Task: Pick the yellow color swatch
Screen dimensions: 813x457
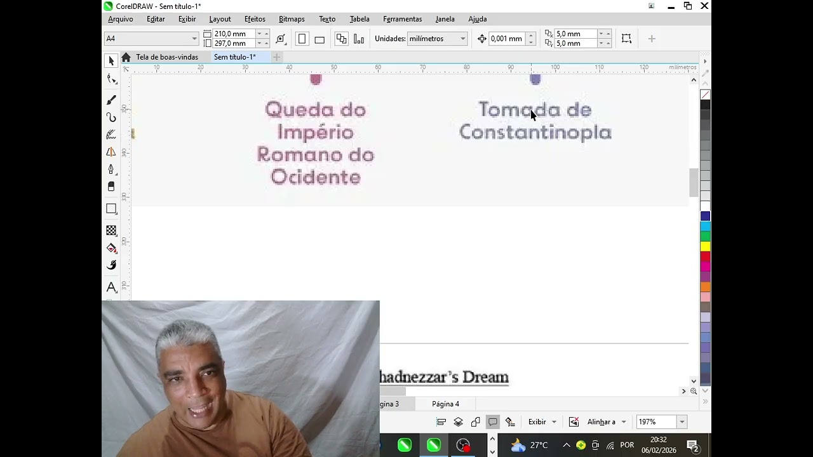Action: [x=705, y=246]
